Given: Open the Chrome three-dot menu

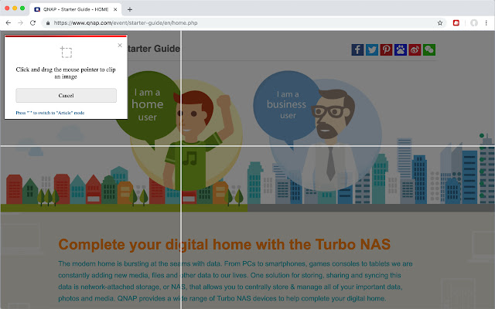Looking at the screenshot, I should [486, 22].
